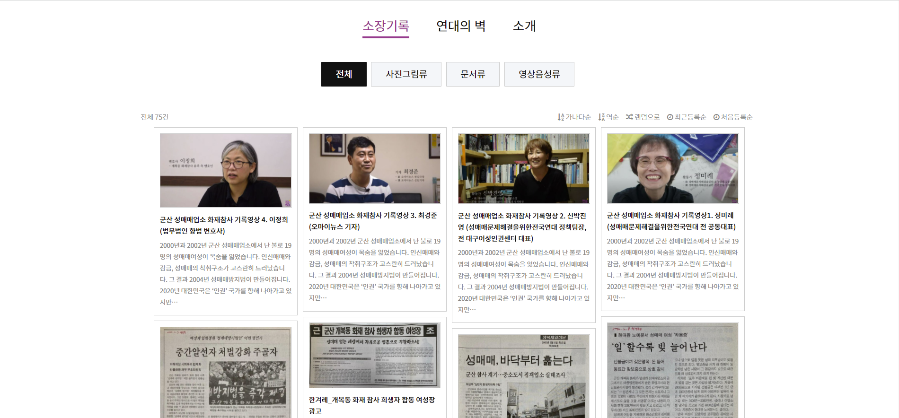The height and width of the screenshot is (418, 899).
Task: Open the 소개 menu item
Action: 524,26
